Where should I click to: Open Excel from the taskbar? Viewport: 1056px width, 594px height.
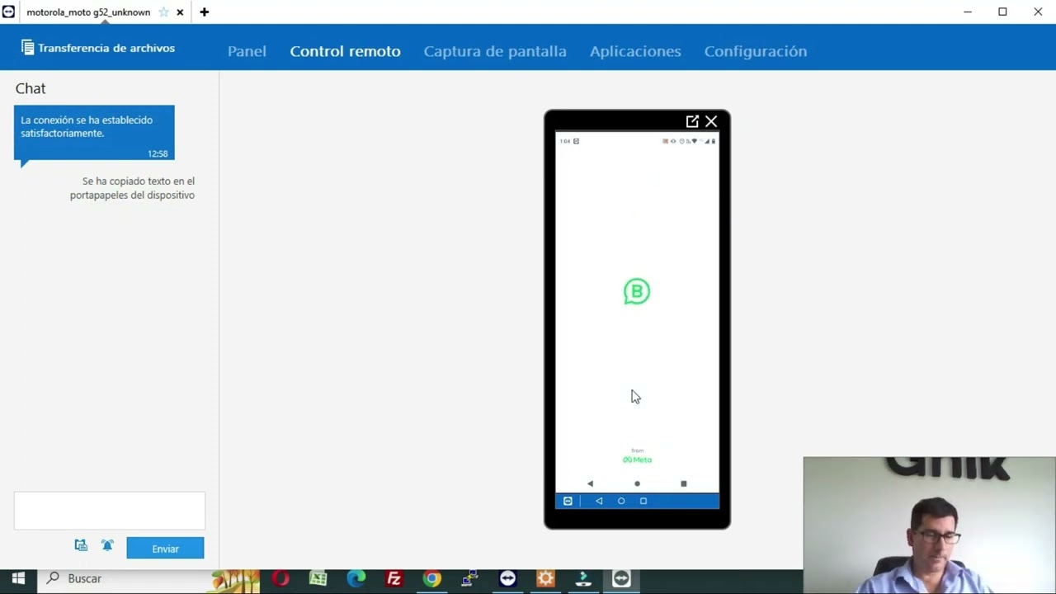click(x=318, y=579)
